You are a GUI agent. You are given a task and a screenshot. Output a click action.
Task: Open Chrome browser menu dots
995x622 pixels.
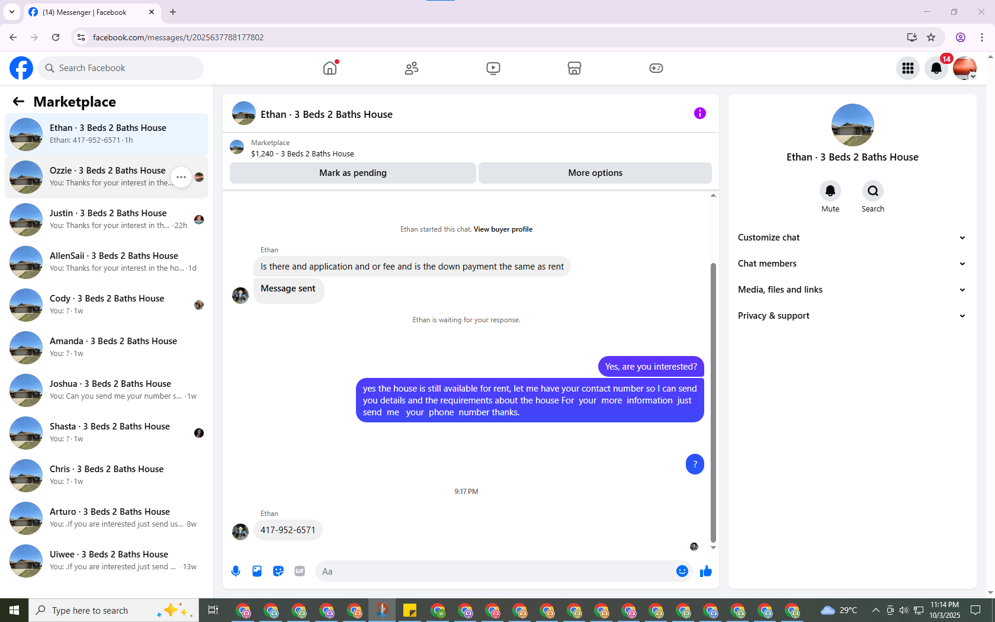coord(982,37)
